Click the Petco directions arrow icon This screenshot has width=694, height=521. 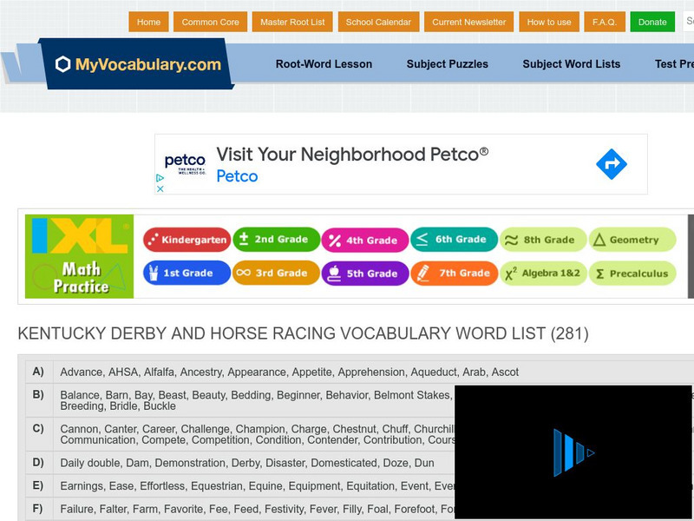point(612,164)
